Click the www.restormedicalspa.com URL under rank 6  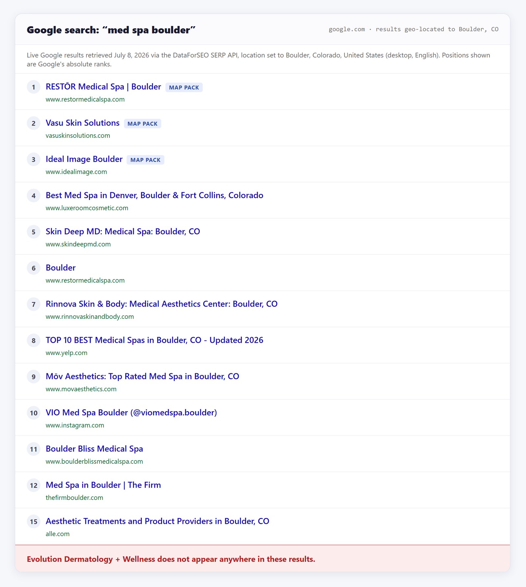[x=85, y=280]
